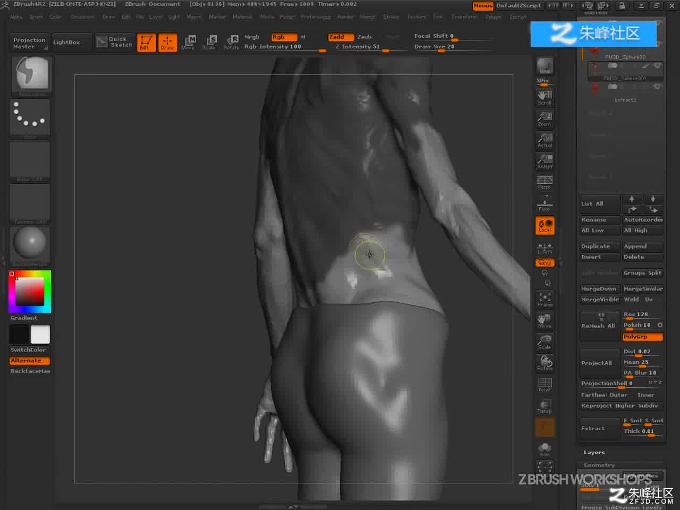Expand the Geometry subpalette
The width and height of the screenshot is (680, 510).
pos(599,465)
